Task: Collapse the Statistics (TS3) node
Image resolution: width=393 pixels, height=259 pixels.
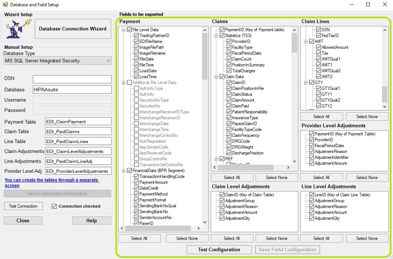Action: tap(216, 36)
